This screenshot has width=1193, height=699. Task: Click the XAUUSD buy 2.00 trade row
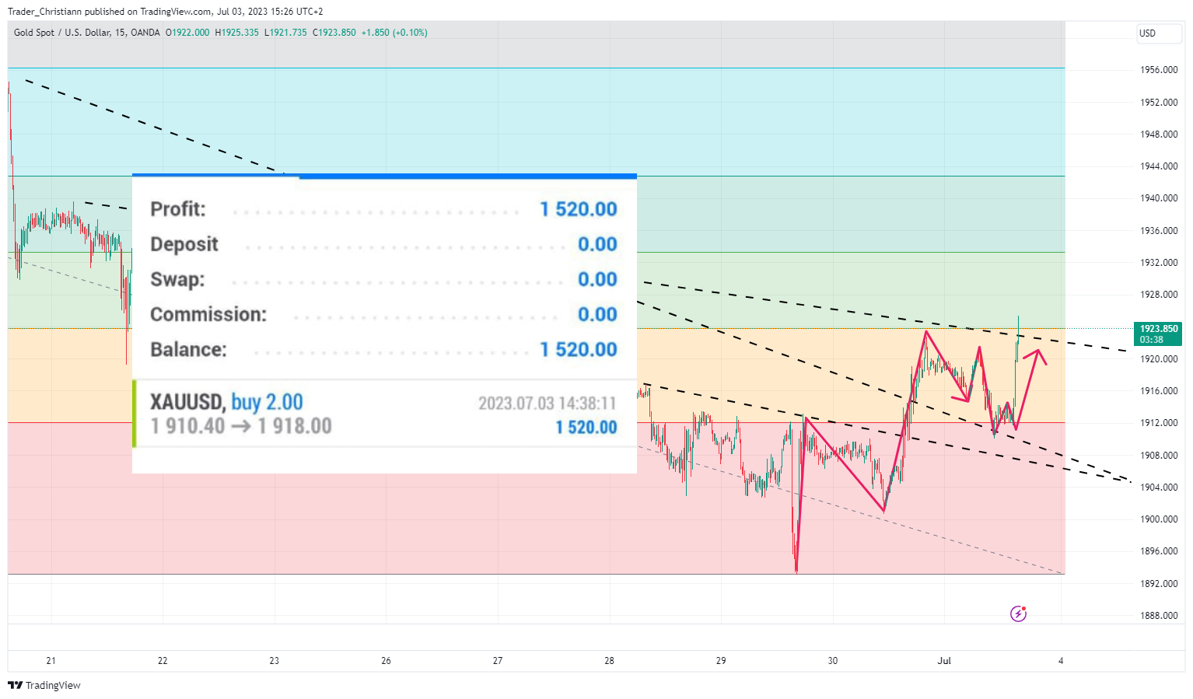tap(384, 414)
